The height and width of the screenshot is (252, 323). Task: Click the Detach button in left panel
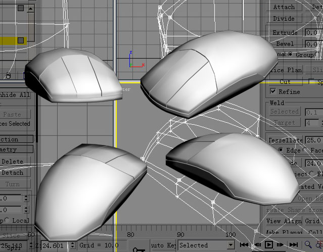(13, 173)
